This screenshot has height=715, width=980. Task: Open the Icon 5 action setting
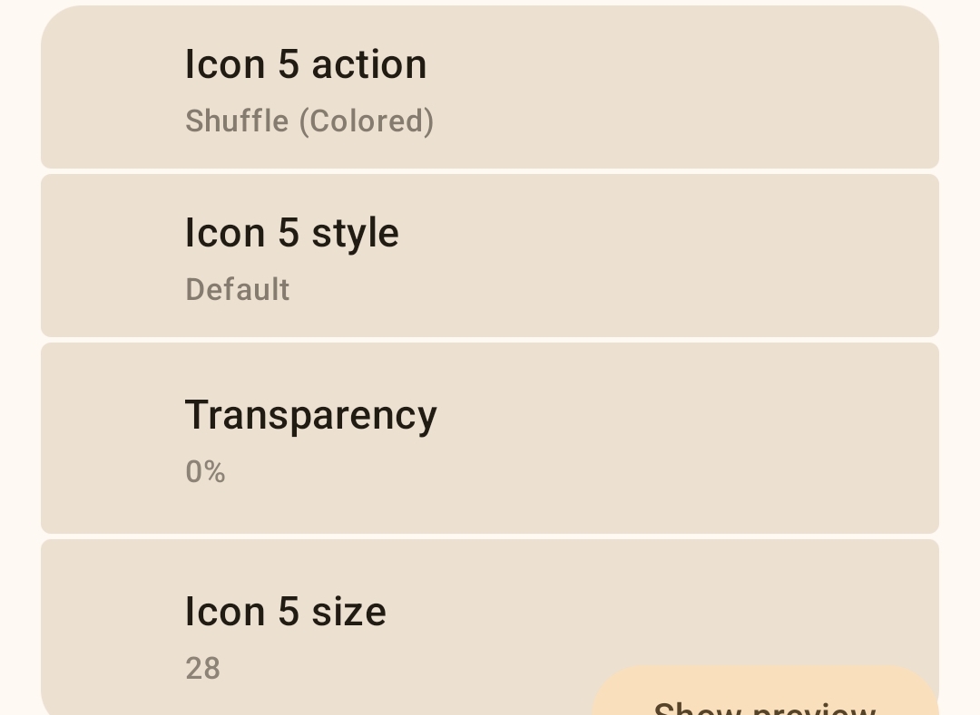pos(490,88)
